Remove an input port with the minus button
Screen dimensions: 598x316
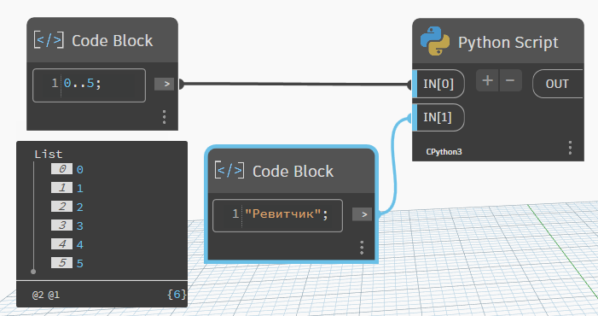click(510, 80)
